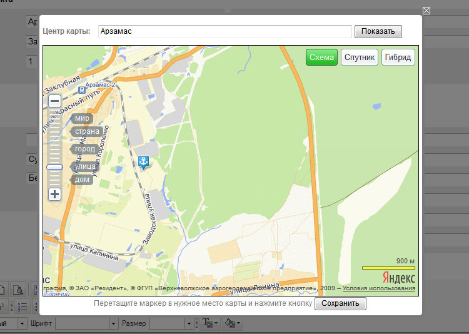Image resolution: width=469 pixels, height=334 pixels.
Task: Zoom out with the minus button
Action: click(x=54, y=101)
